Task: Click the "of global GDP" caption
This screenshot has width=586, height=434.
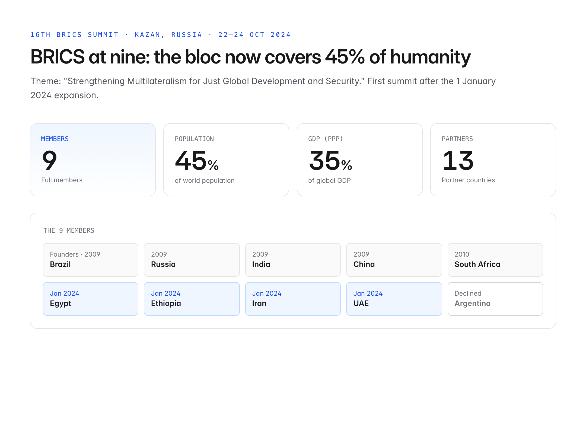Action: click(x=329, y=181)
